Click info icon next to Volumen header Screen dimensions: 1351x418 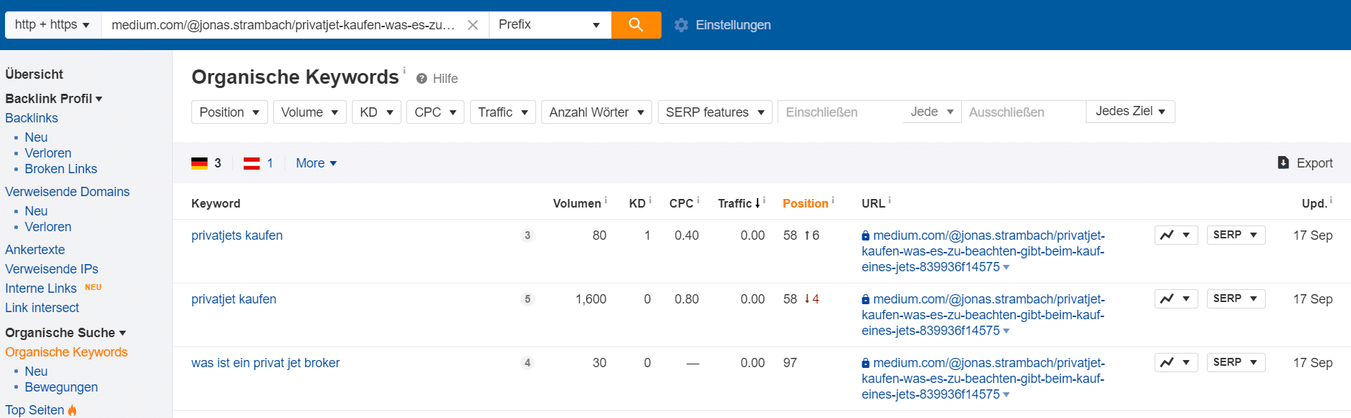click(x=606, y=200)
